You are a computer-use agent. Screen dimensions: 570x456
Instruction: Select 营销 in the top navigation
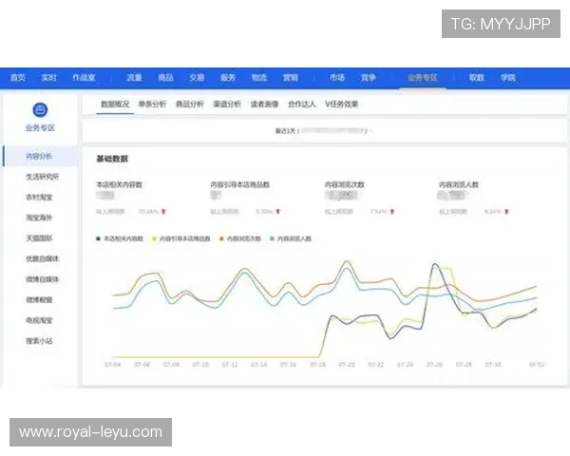coord(291,78)
